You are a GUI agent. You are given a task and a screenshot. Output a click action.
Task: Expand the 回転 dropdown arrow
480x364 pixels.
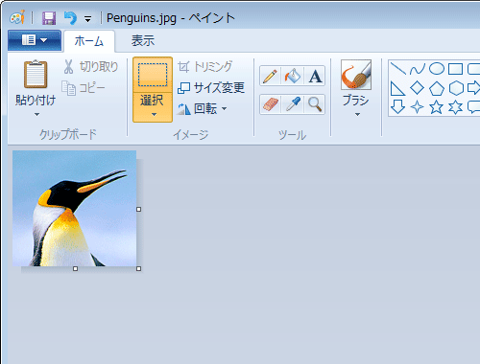[x=225, y=109]
